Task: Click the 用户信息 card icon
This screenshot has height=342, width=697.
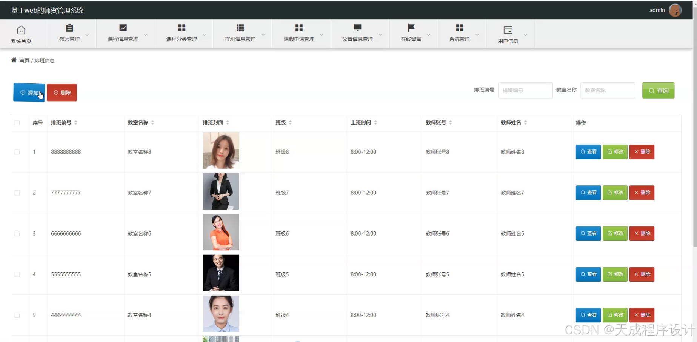Action: click(508, 30)
